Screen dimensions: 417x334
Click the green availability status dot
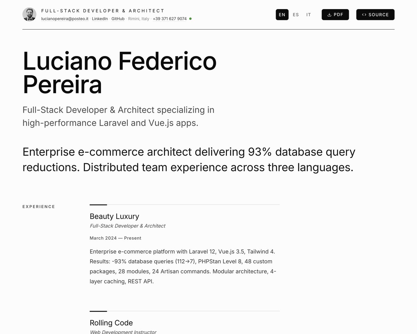coord(190,19)
